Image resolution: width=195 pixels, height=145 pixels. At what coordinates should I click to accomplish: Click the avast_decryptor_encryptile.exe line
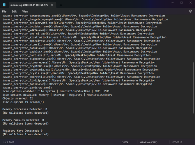81,77
